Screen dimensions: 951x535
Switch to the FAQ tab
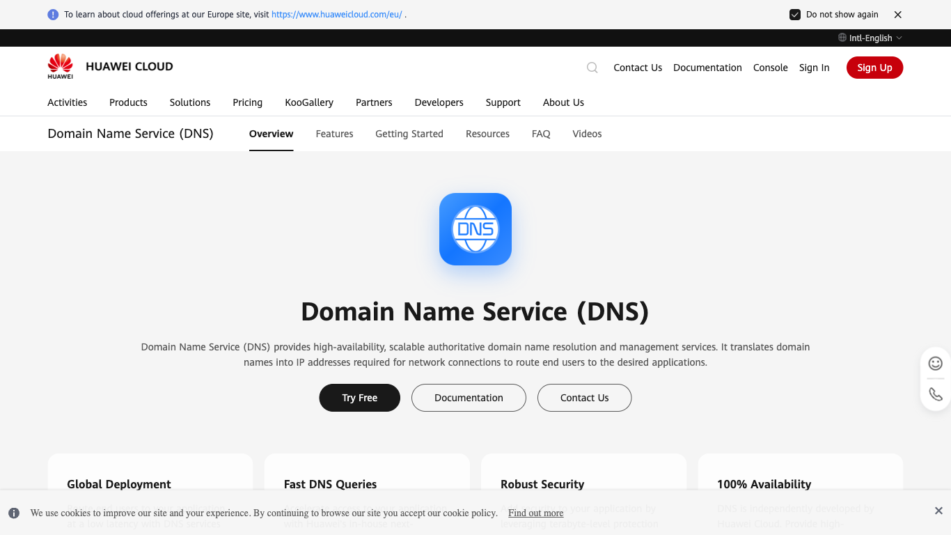[x=541, y=134]
